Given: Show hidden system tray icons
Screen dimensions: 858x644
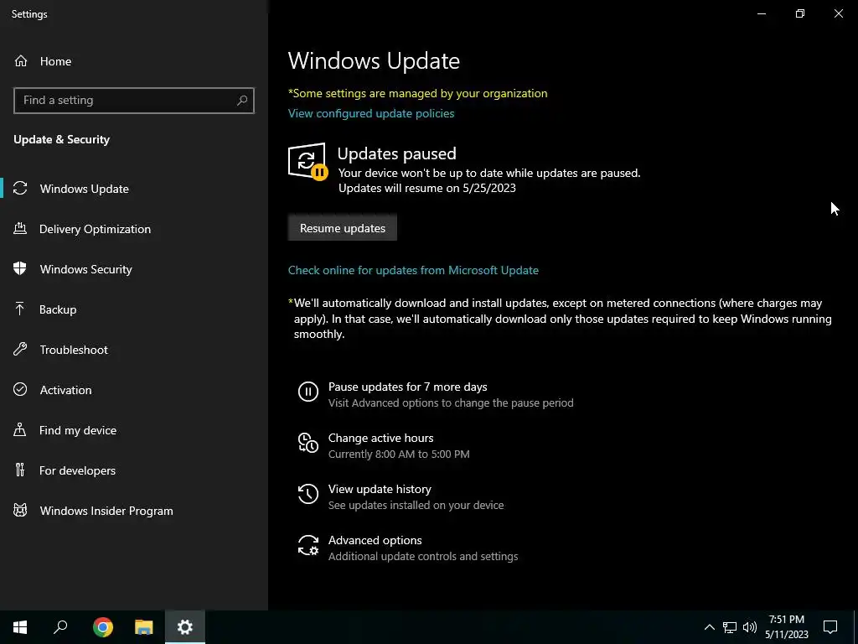Looking at the screenshot, I should [x=709, y=627].
